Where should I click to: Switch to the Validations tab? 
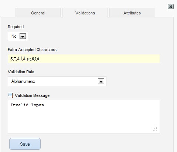[x=85, y=13]
